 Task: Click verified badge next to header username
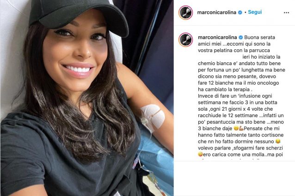pyautogui.click(x=240, y=12)
